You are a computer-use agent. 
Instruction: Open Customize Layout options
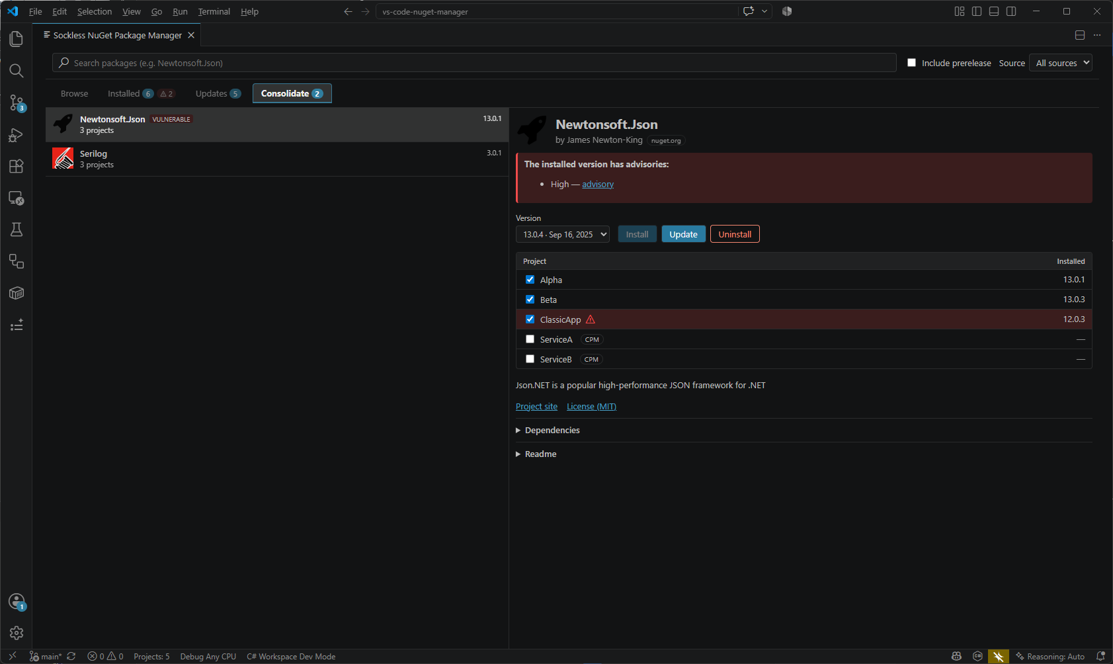click(x=960, y=11)
